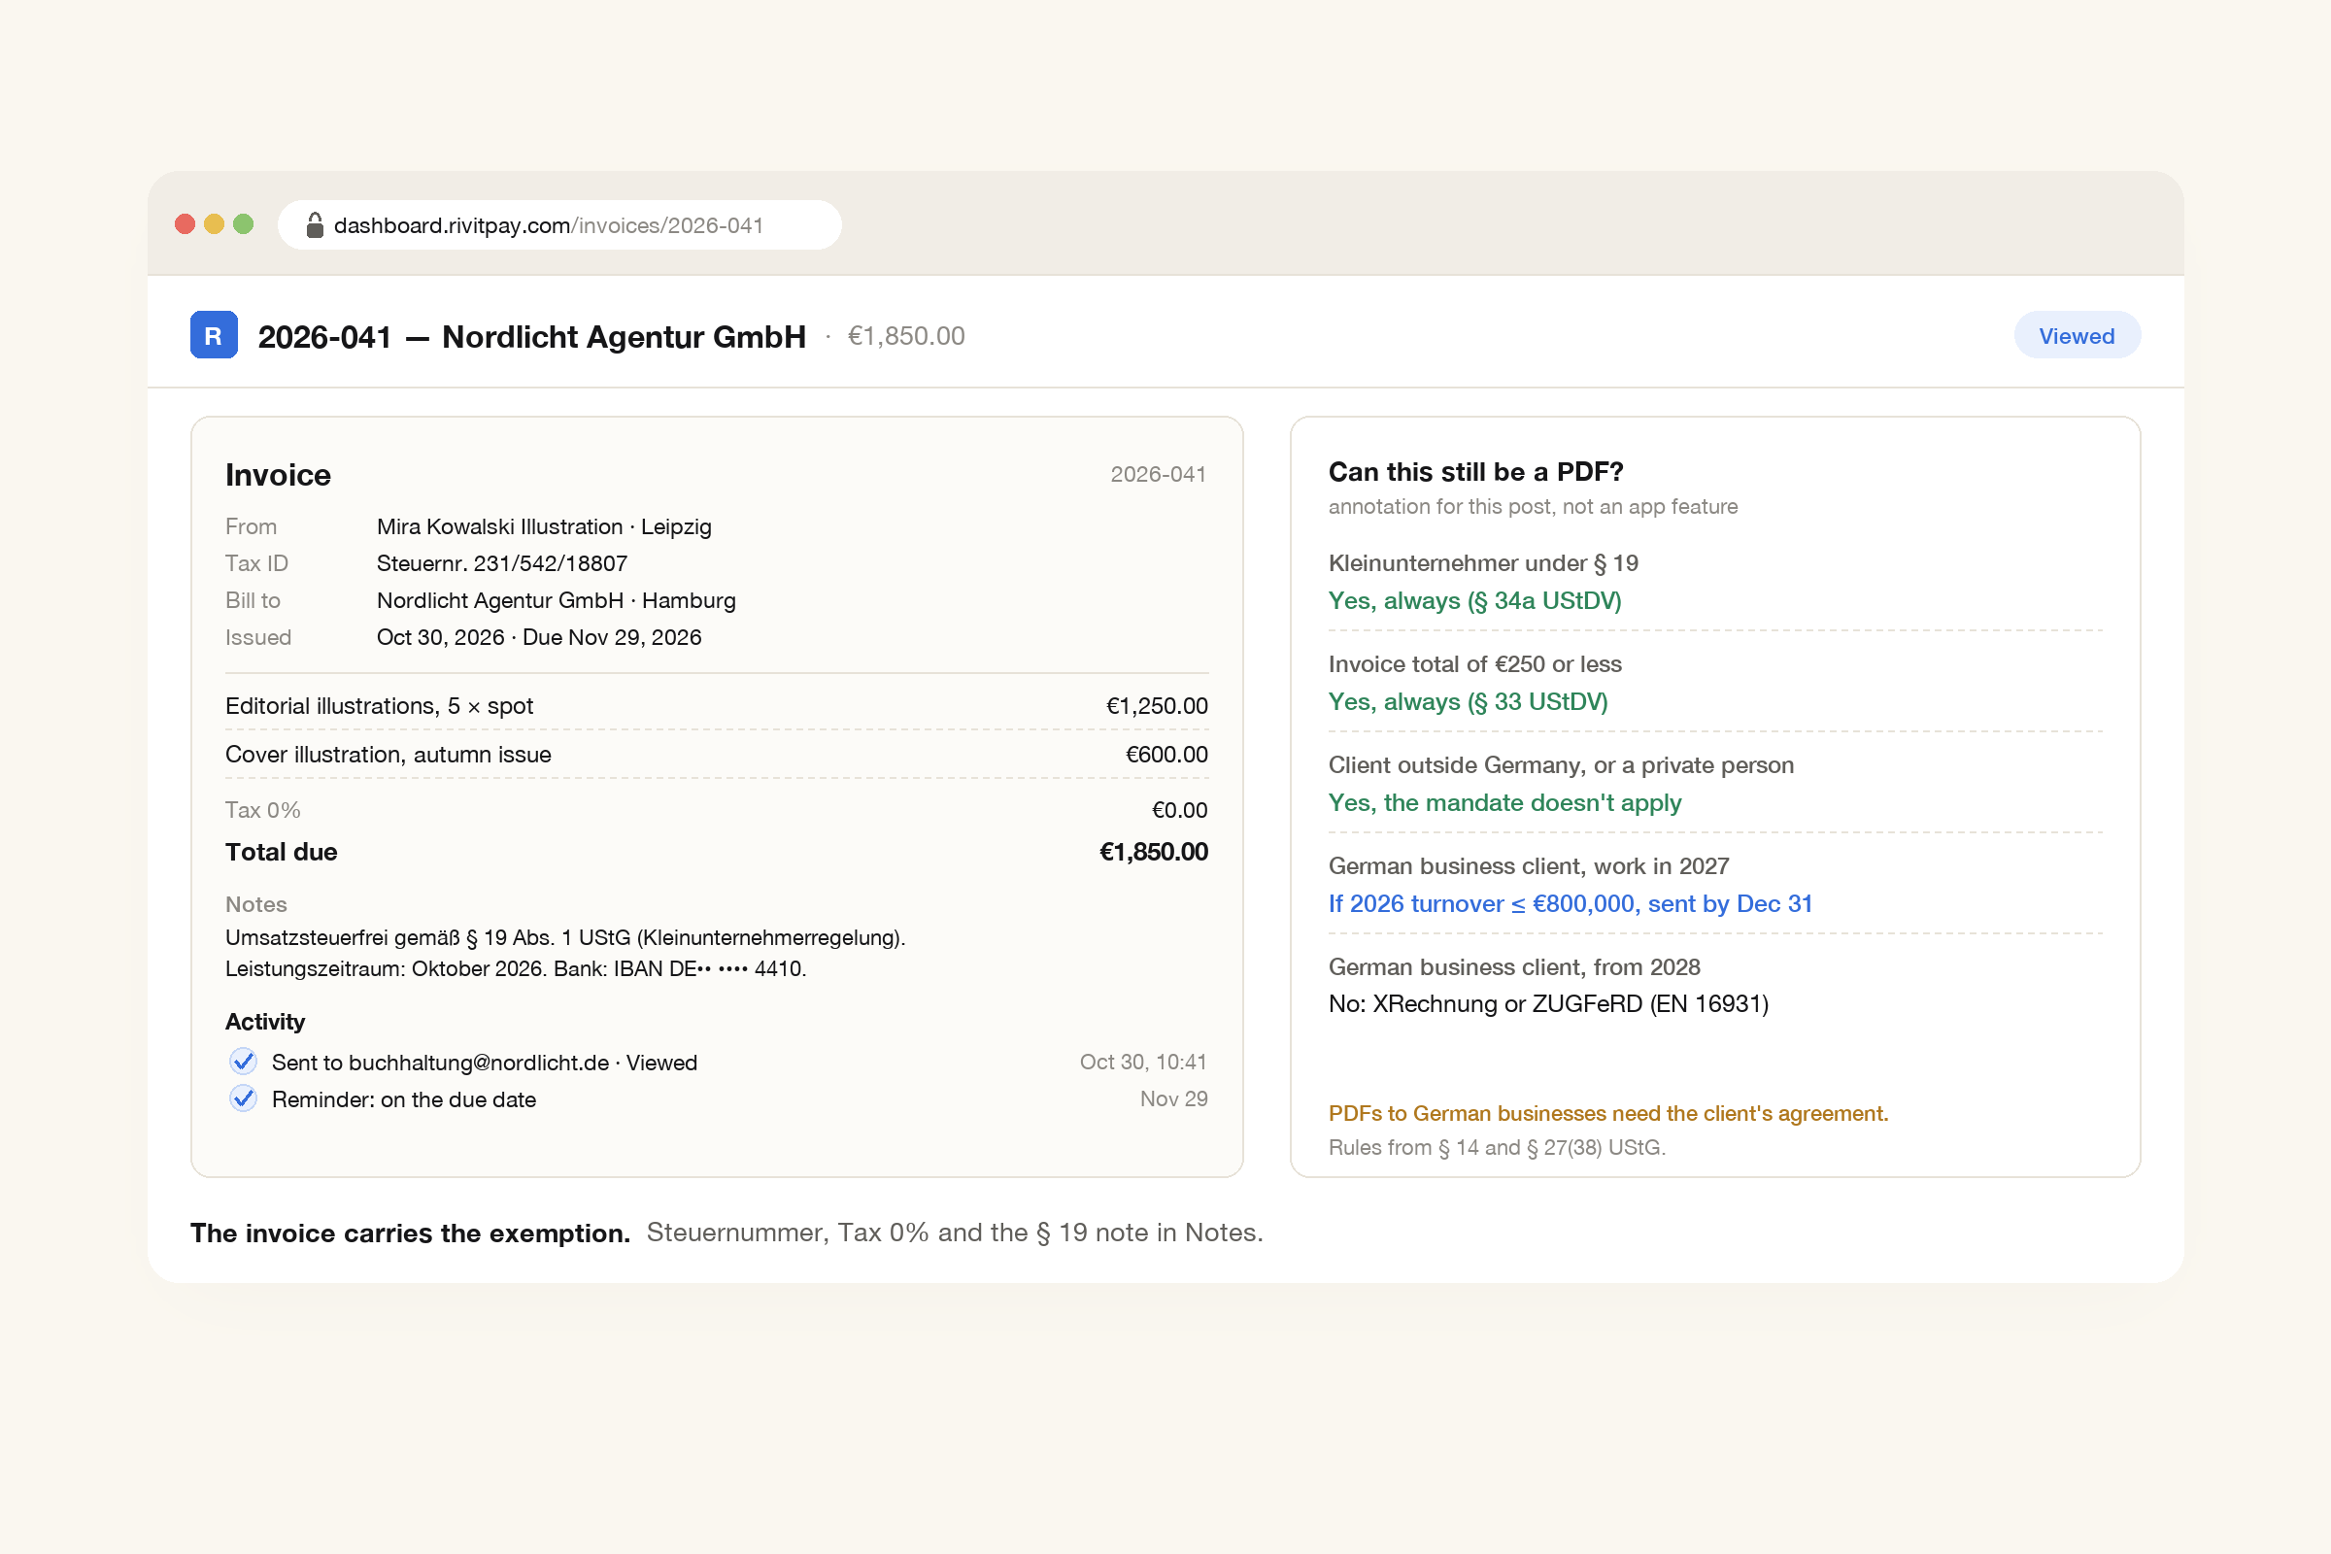Click Sent to buchhaltung@nordlicht.de activity text

pyautogui.click(x=485, y=1063)
